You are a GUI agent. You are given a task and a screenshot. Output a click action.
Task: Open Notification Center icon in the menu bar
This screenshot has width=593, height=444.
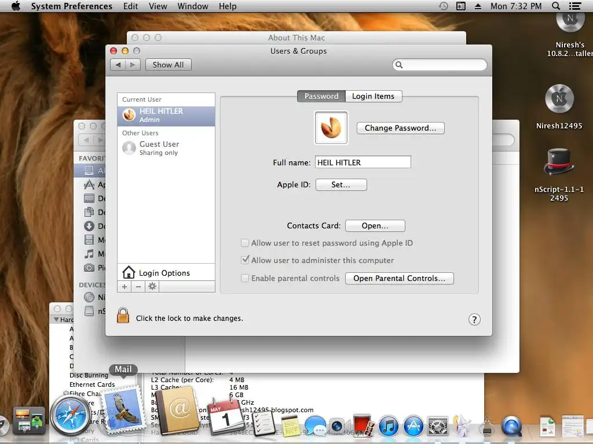pyautogui.click(x=575, y=6)
